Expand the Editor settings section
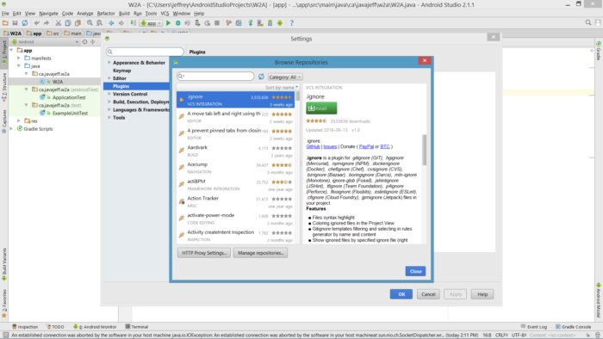Image resolution: width=603 pixels, height=339 pixels. coord(109,78)
